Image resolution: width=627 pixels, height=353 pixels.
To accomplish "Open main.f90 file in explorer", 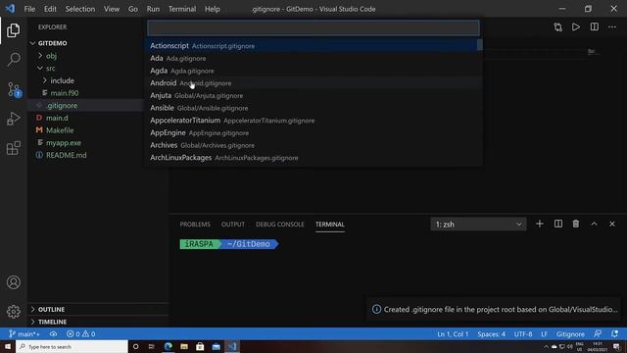I will tap(65, 93).
